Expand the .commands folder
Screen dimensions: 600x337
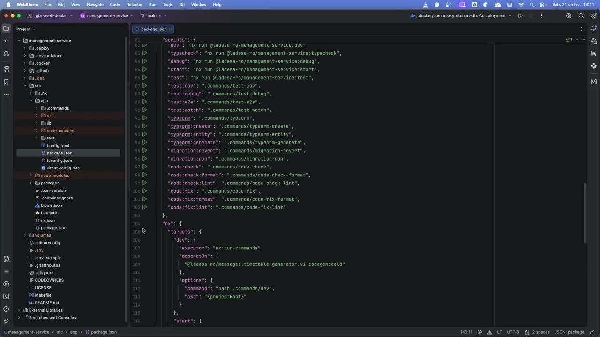pos(37,108)
